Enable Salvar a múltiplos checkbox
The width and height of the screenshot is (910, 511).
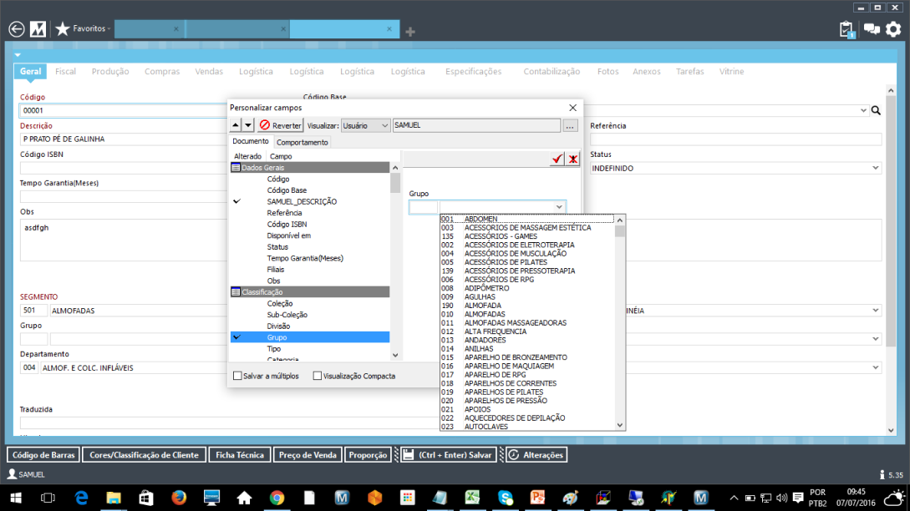pyautogui.click(x=238, y=376)
